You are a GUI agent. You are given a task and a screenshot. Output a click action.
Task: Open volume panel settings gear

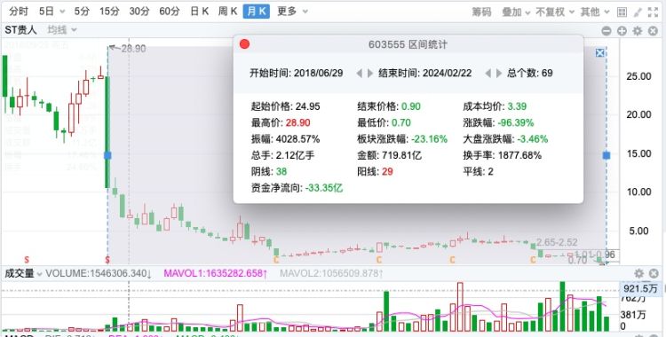[x=638, y=274]
